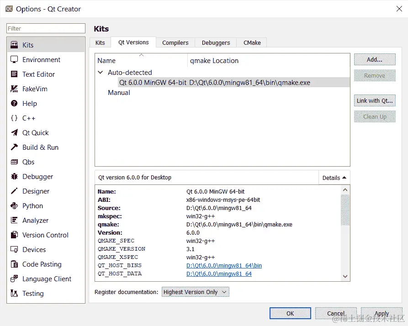Click the Link with Qt... button
Image resolution: width=408 pixels, height=326 pixels.
pyautogui.click(x=375, y=100)
